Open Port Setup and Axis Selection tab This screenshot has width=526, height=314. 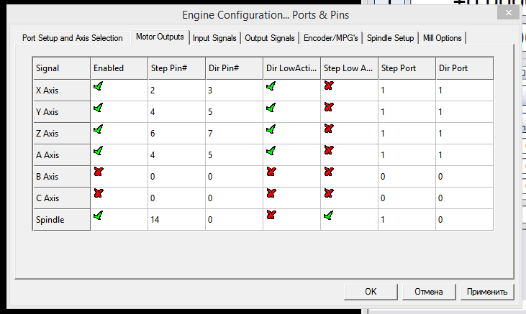(x=73, y=37)
